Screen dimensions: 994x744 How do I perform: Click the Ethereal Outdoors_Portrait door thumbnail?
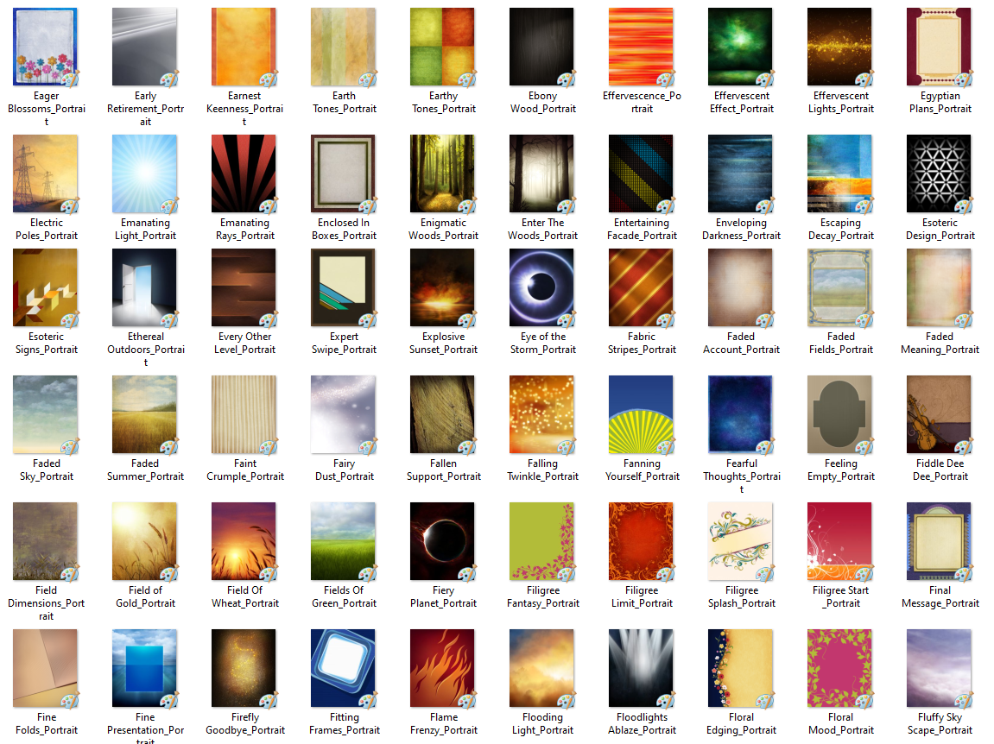tap(145, 287)
